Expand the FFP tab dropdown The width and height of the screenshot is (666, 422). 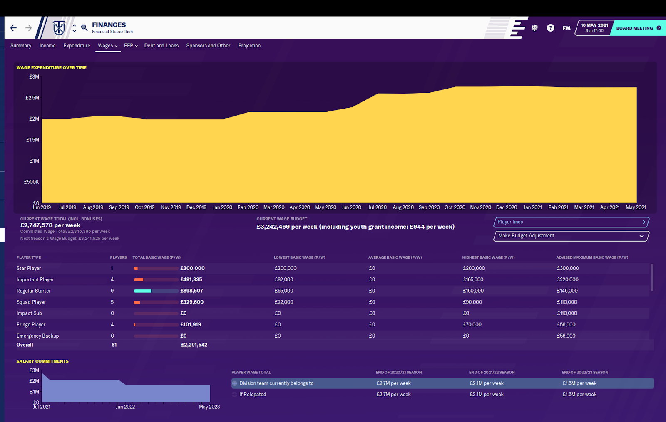[x=131, y=46]
